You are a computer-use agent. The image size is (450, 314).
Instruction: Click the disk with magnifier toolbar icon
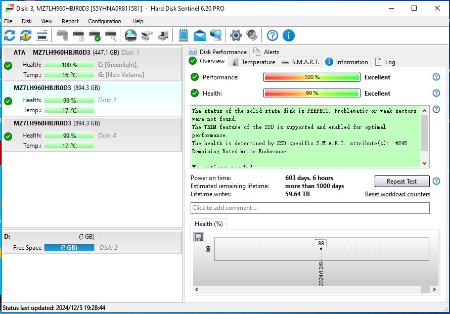(111, 35)
